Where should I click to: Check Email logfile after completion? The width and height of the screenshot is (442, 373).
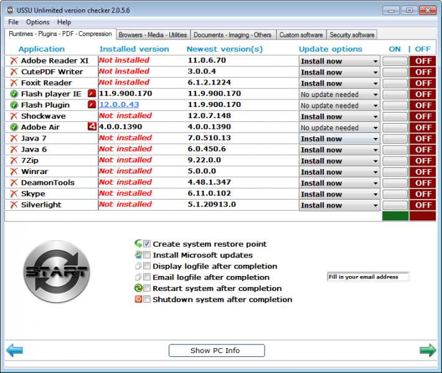[x=147, y=277]
